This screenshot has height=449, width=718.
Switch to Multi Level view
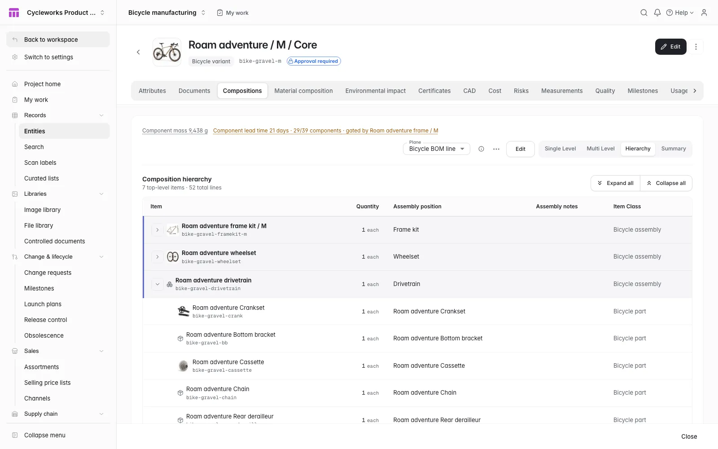[600, 149]
